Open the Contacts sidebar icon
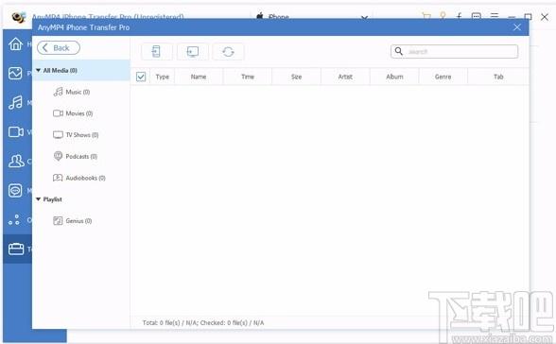The width and height of the screenshot is (556, 344). click(x=16, y=161)
